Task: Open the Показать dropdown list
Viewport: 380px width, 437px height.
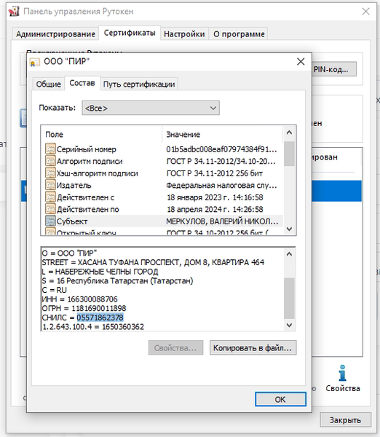Action: 151,108
